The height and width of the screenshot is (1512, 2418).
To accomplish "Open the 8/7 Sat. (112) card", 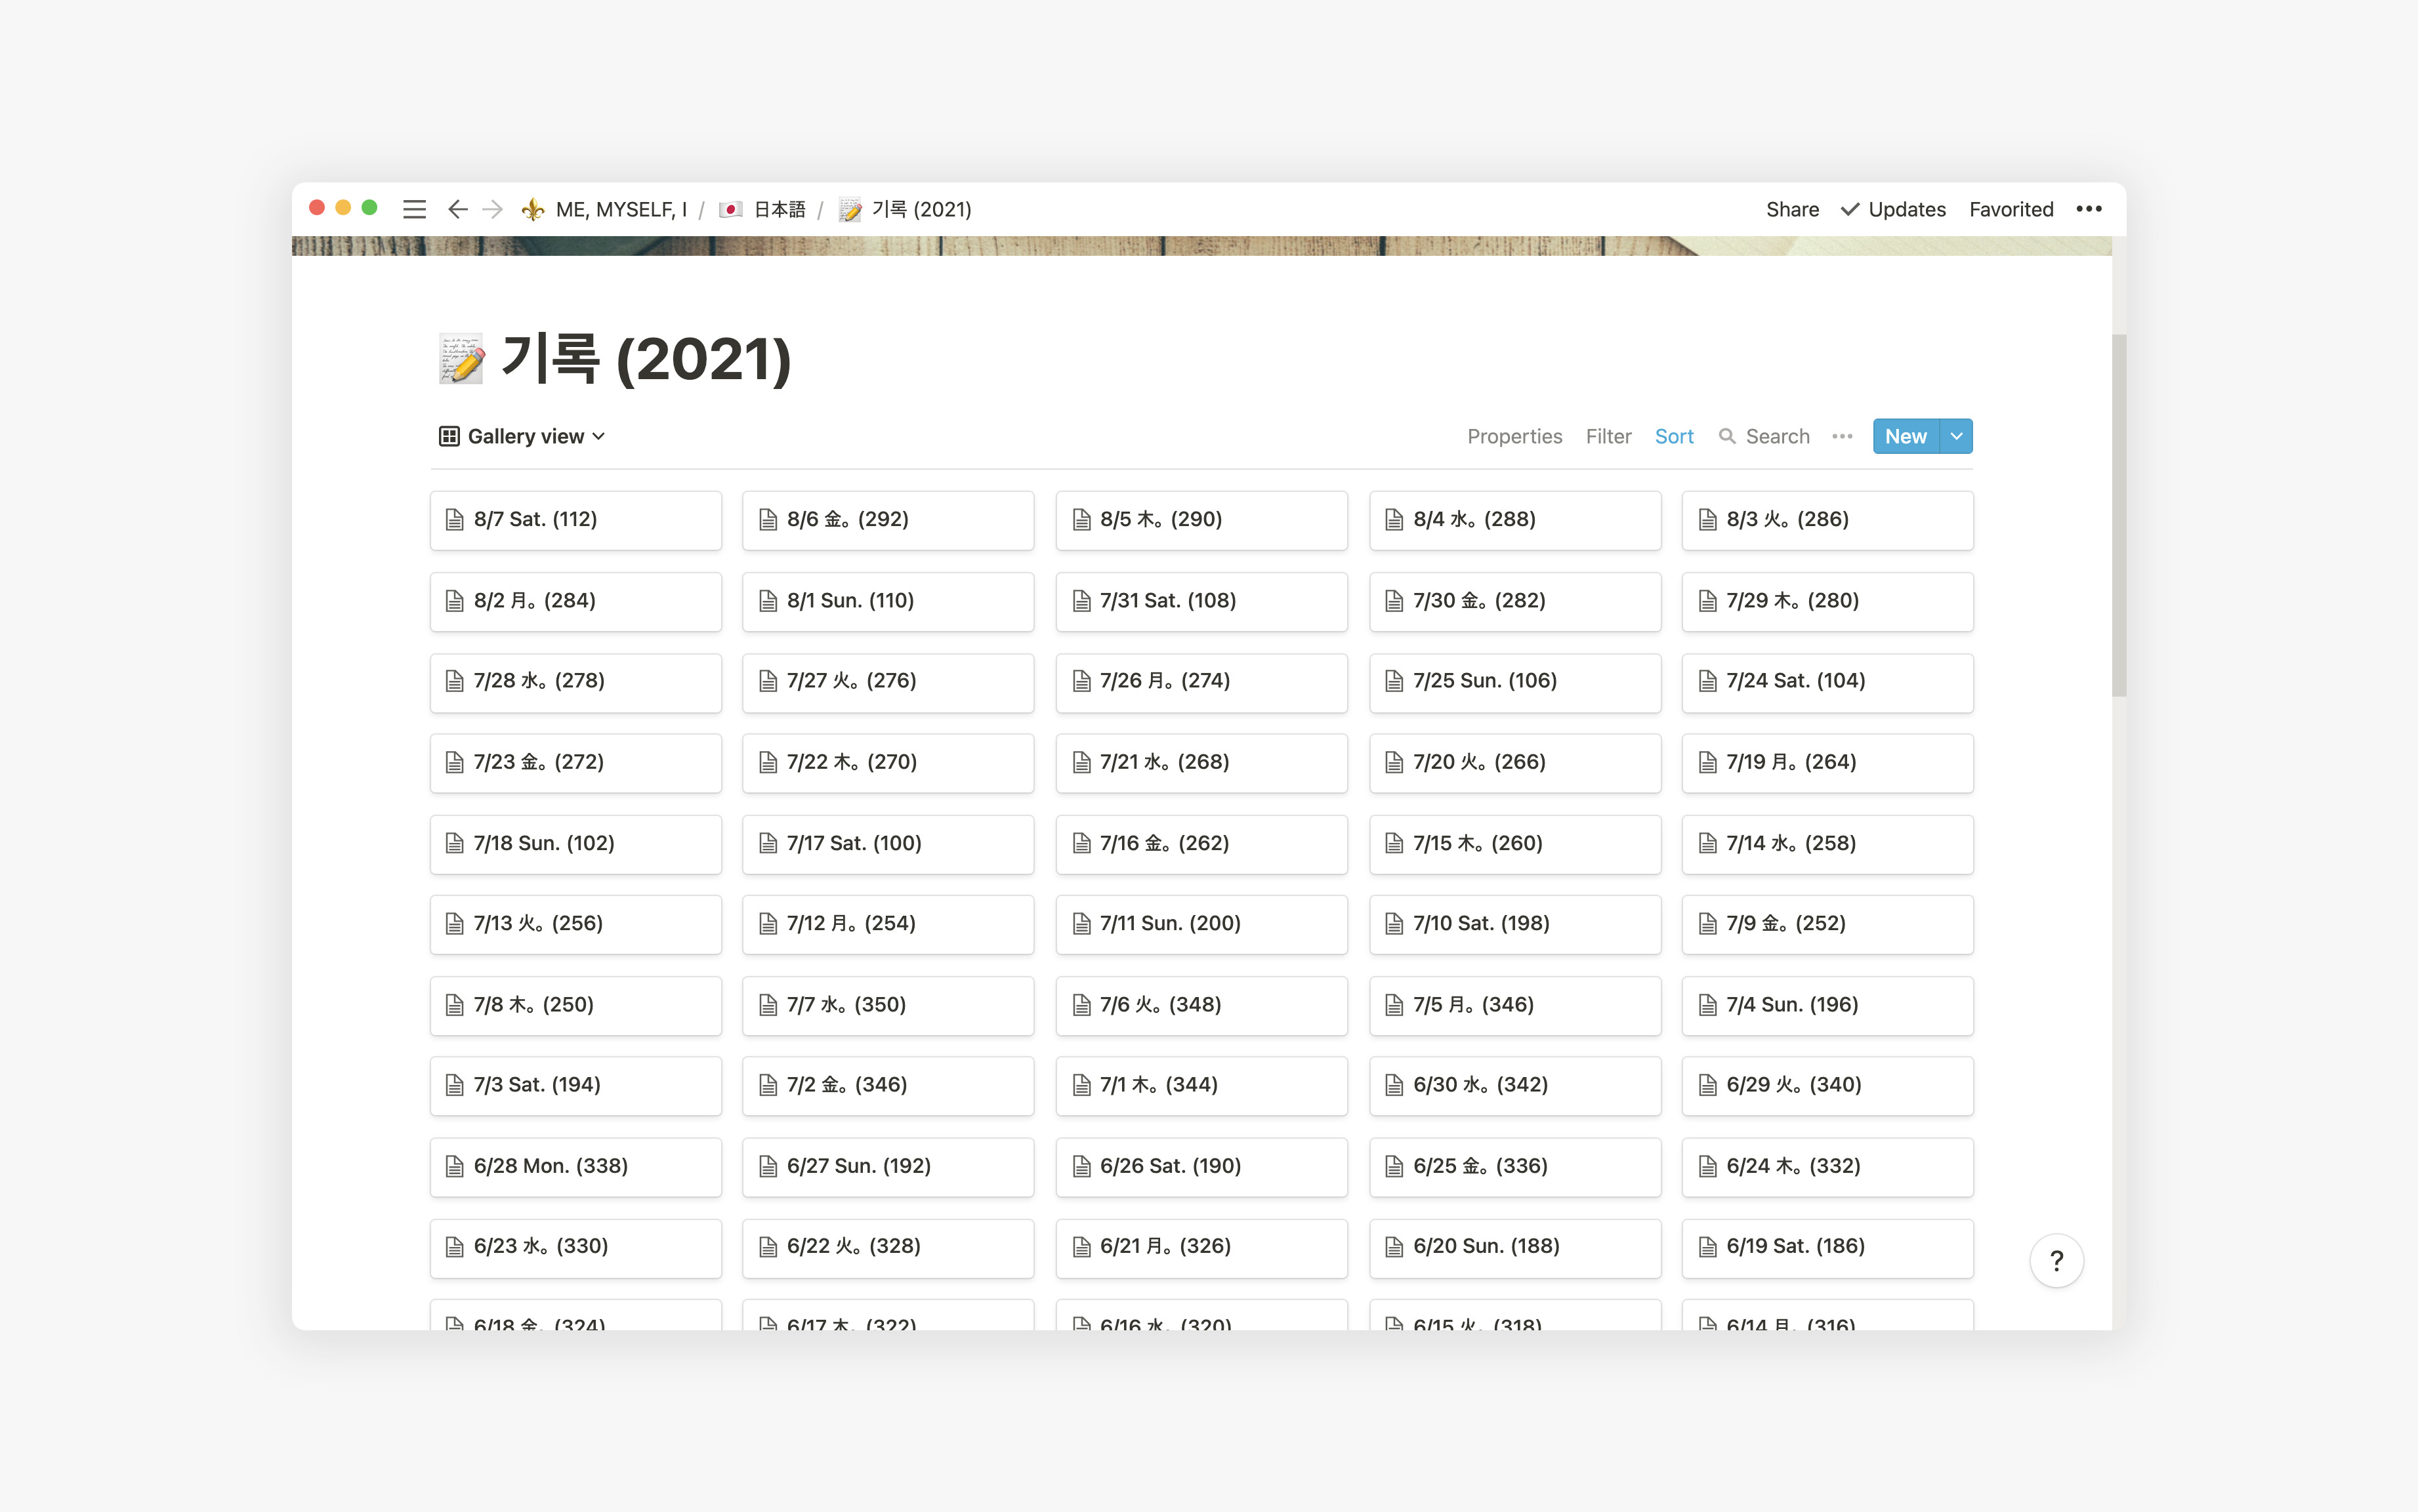I will point(575,520).
